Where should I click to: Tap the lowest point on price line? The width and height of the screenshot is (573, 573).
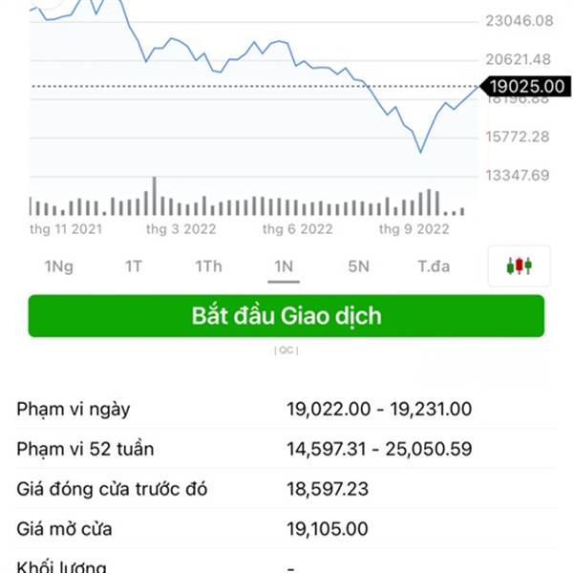click(420, 151)
